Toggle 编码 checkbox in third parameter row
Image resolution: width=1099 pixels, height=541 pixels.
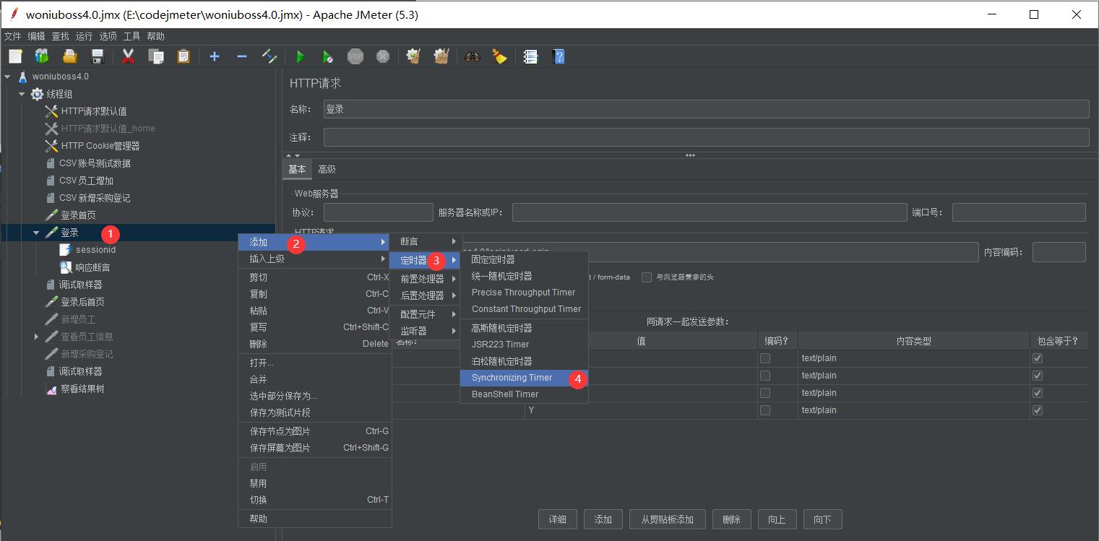click(x=765, y=393)
